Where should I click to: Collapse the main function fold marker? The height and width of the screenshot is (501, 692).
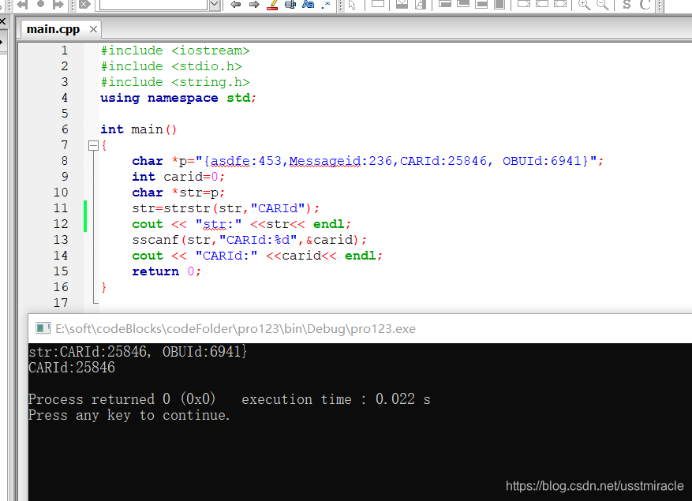93,145
